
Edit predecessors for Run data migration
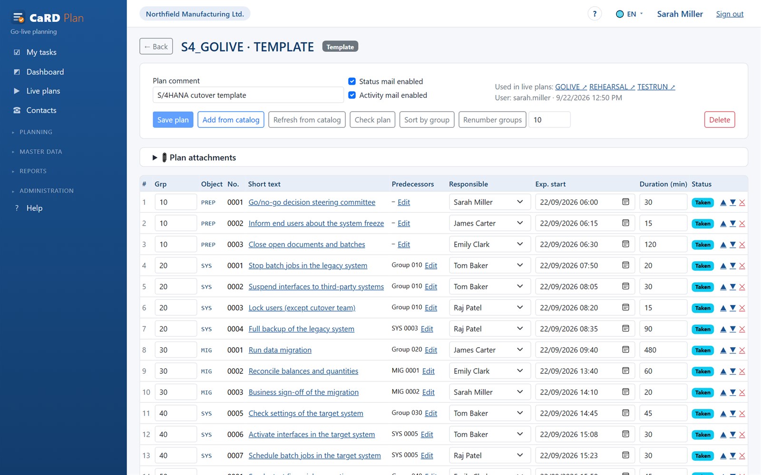tap(431, 350)
